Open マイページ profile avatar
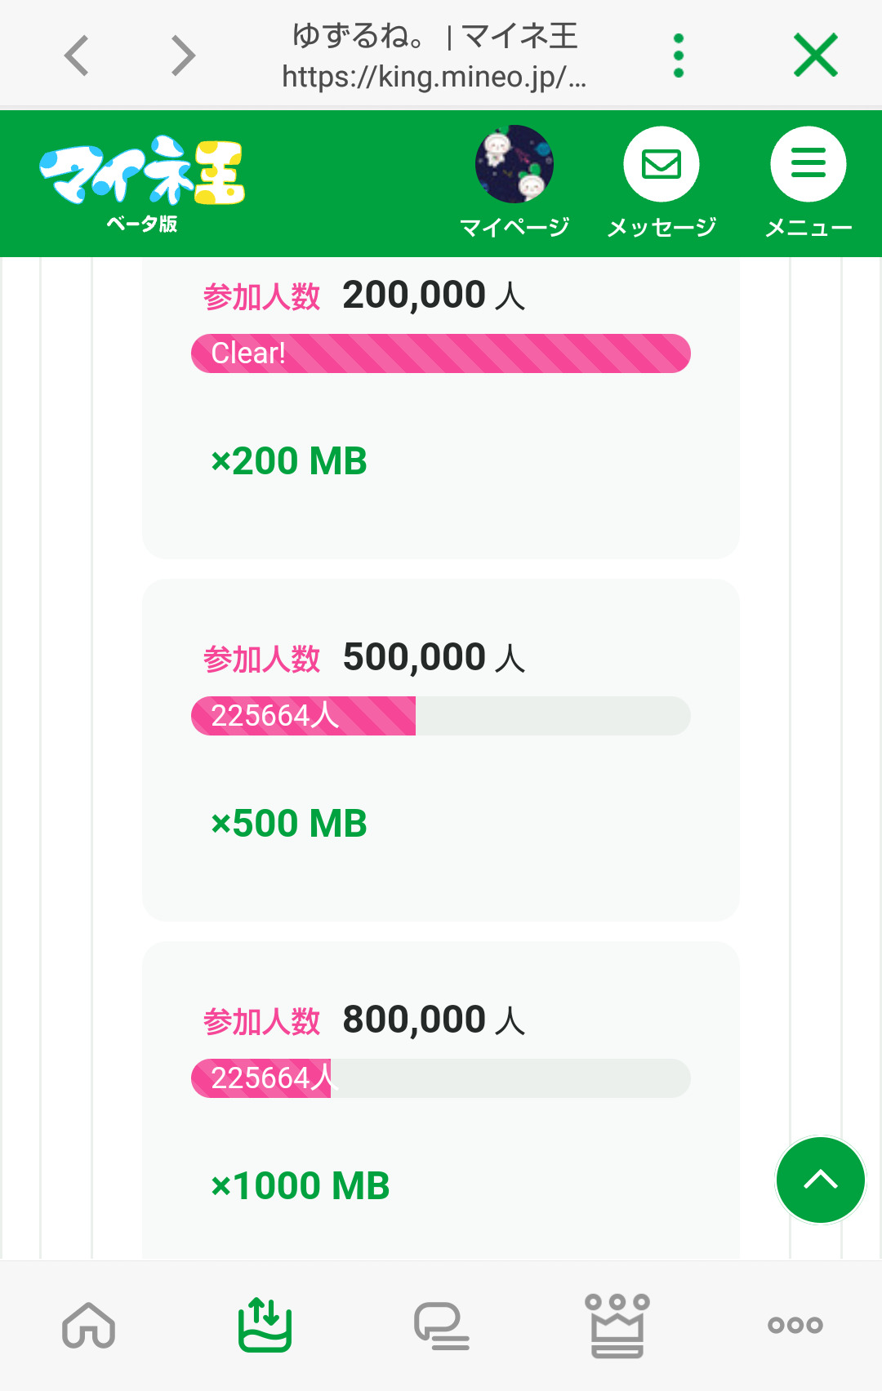This screenshot has height=1391, width=882. click(x=514, y=165)
